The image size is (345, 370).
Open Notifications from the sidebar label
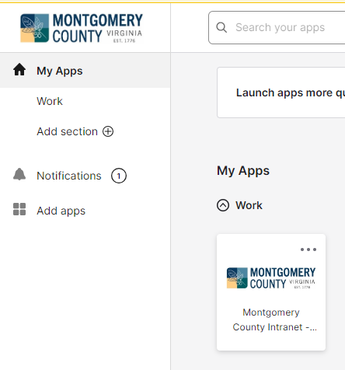tap(69, 176)
